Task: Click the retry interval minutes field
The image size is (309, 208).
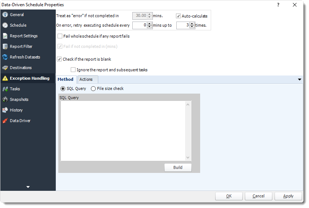Action: pos(140,25)
